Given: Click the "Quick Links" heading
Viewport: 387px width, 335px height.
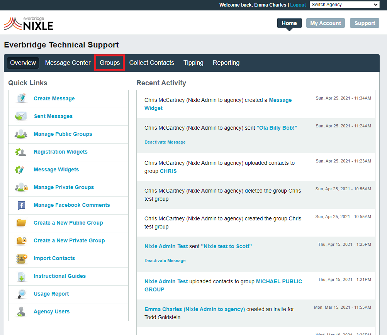Looking at the screenshot, I should click(28, 83).
